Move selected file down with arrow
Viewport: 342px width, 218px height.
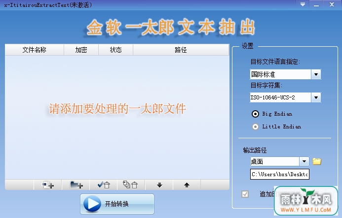tap(159, 185)
